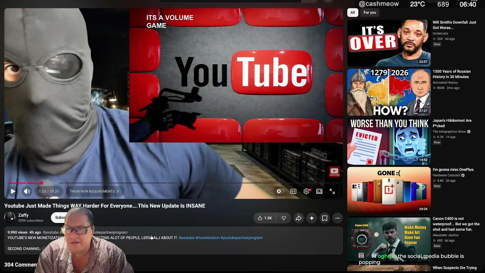Seek on the red video progress bar

pos(25,183)
